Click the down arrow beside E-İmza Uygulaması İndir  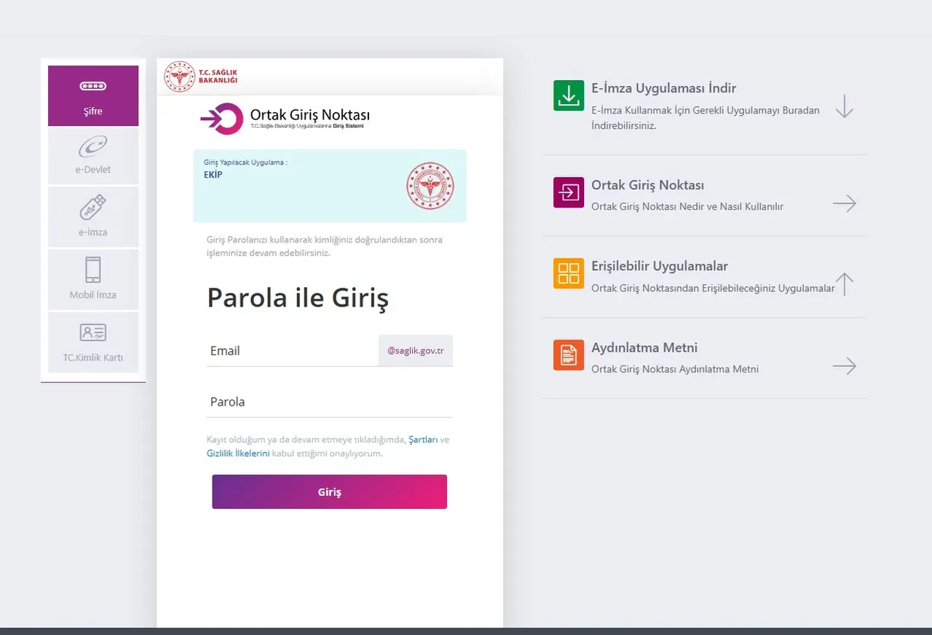pos(844,106)
